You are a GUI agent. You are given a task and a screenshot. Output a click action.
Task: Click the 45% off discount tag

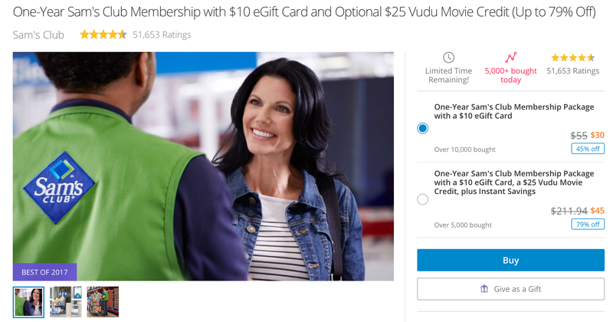(x=588, y=149)
